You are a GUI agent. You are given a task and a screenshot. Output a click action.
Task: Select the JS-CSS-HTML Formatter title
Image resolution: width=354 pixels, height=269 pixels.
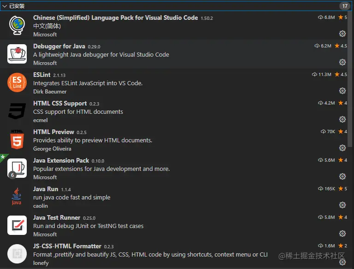pyautogui.click(x=67, y=246)
